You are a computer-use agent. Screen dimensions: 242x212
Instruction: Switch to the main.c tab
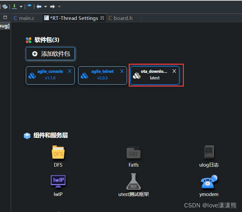tap(24, 18)
